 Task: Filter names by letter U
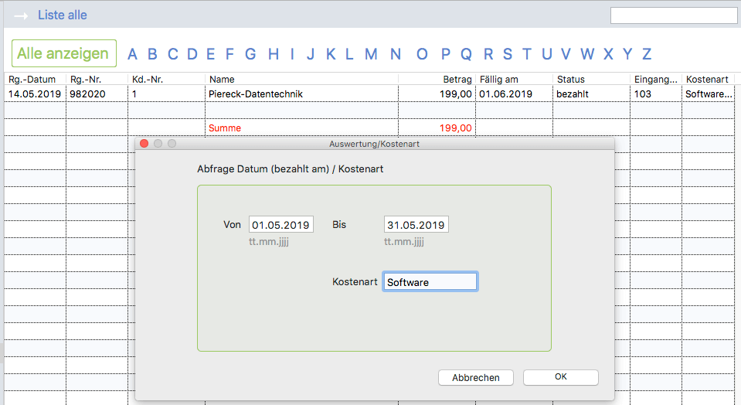click(x=547, y=54)
